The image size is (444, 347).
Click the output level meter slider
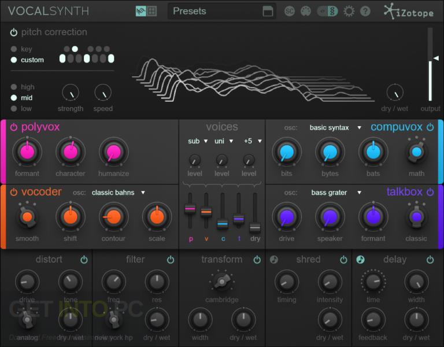click(430, 65)
